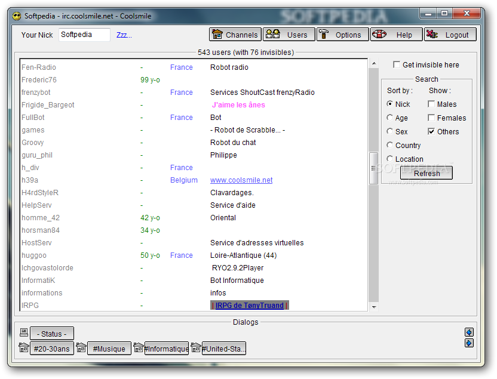497x379 pixels.
Task: Open the Users toolbar button
Action: click(289, 35)
